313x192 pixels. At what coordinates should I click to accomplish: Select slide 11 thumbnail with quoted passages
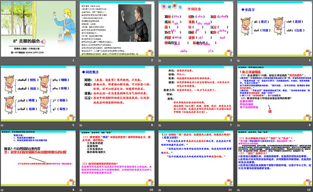(195, 158)
